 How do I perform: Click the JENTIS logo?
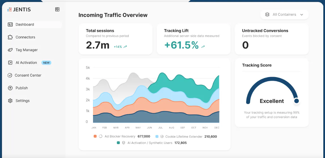tap(19, 9)
